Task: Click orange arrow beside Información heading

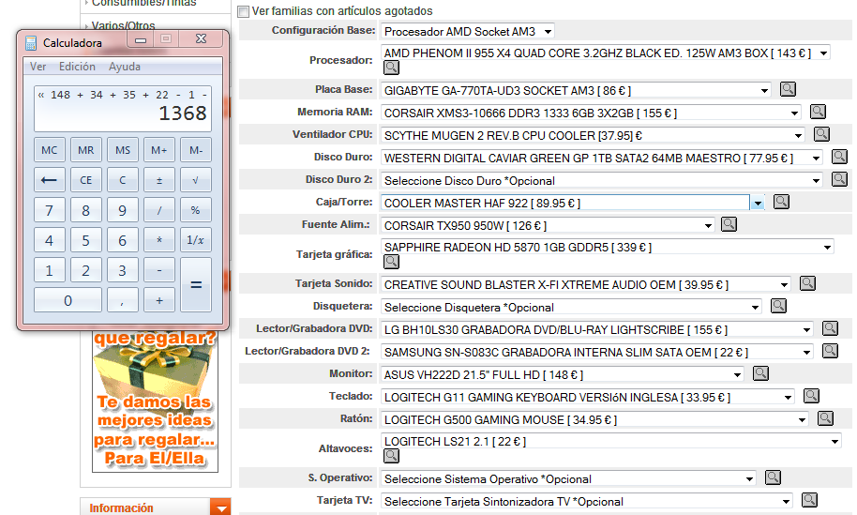Action: (x=220, y=507)
